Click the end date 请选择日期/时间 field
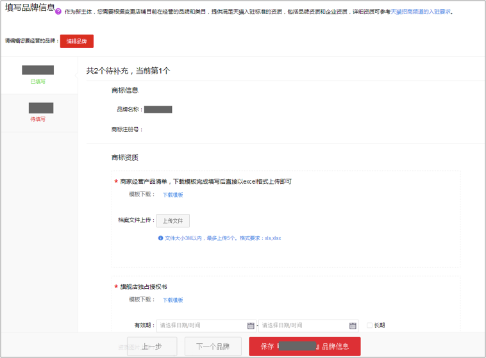Viewport: 486px width, 358px height. [303, 325]
